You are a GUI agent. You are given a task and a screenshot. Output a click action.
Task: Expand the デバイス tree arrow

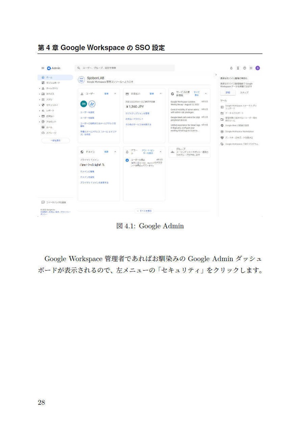(39, 94)
